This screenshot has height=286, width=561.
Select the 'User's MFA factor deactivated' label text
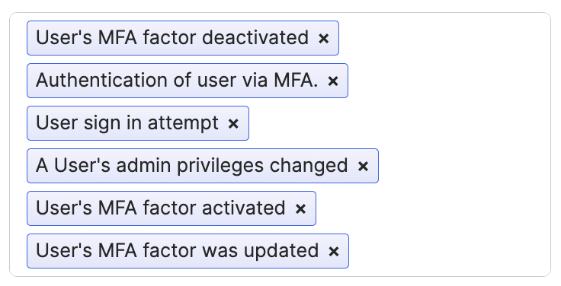(172, 37)
